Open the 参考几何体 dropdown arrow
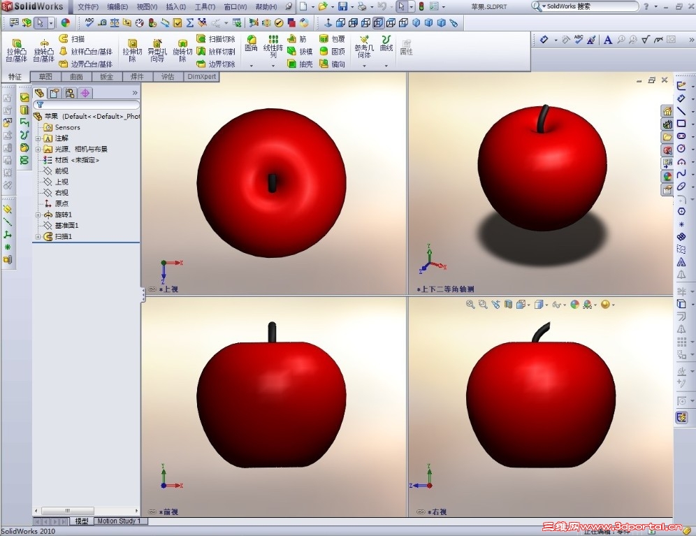 364,66
